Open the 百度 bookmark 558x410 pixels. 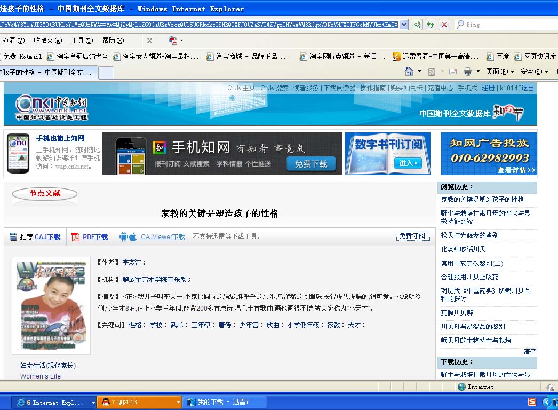498,57
